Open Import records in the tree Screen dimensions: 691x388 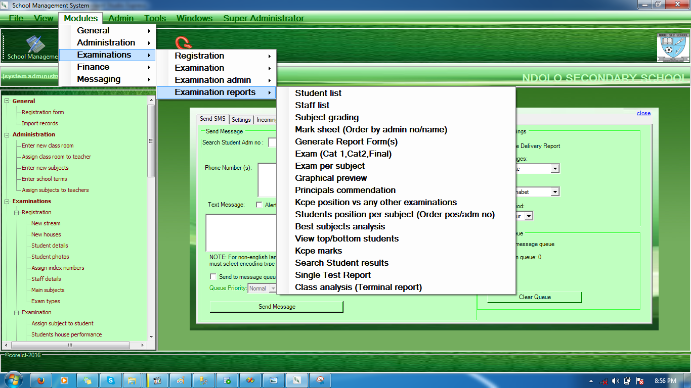[40, 123]
